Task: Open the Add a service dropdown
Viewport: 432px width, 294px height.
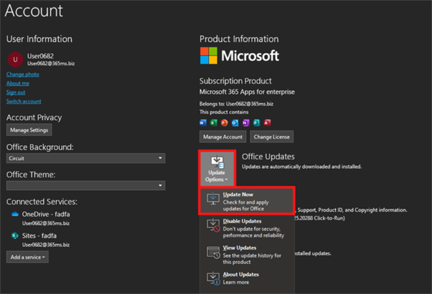Action: [28, 256]
